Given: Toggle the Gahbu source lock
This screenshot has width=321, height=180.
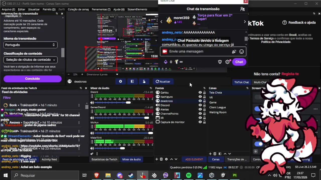Looking at the screenshot, I should pyautogui.click(x=204, y=92).
